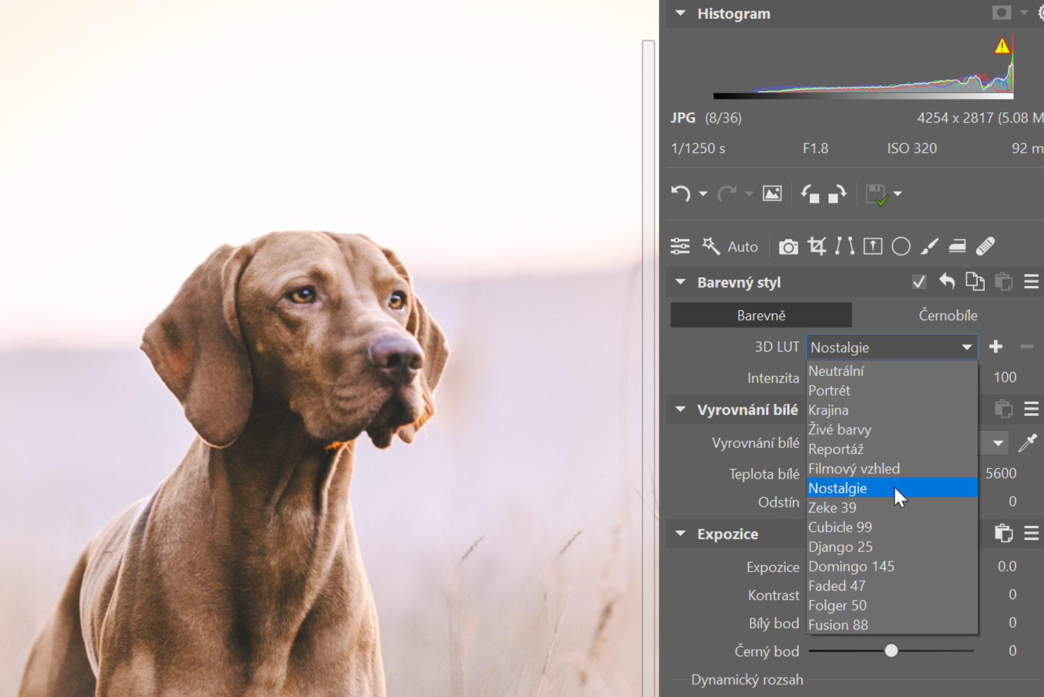Click the Auto enhancement button
The height and width of the screenshot is (697, 1044).
731,246
